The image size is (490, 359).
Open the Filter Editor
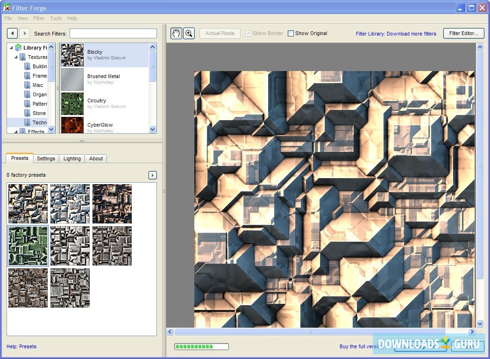(464, 33)
